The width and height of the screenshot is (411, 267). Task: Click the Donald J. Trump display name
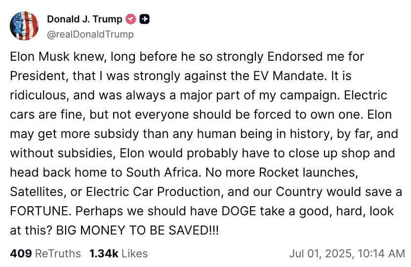(84, 19)
